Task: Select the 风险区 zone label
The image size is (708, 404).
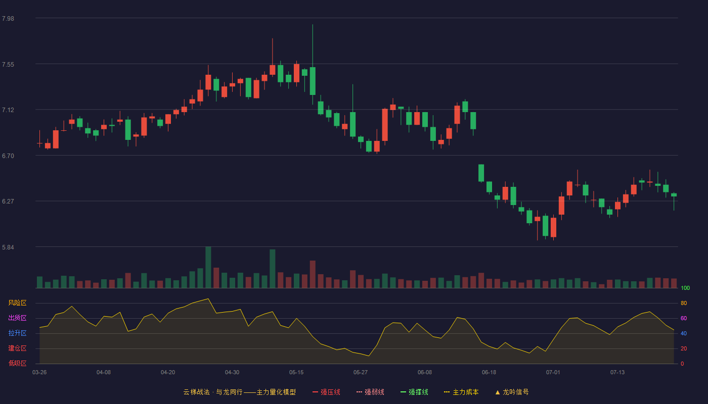Action: click(x=17, y=303)
